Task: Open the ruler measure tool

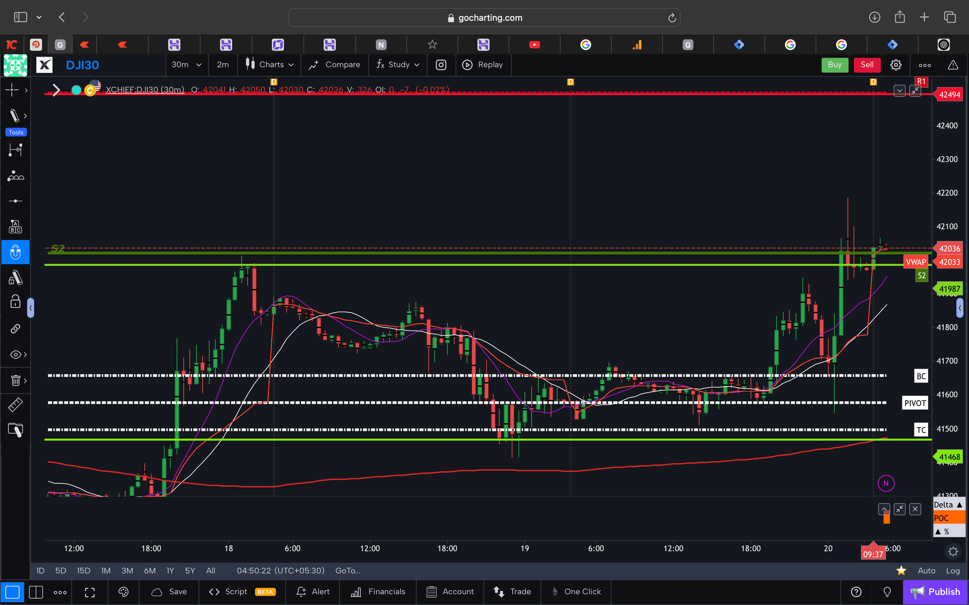Action: click(15, 404)
